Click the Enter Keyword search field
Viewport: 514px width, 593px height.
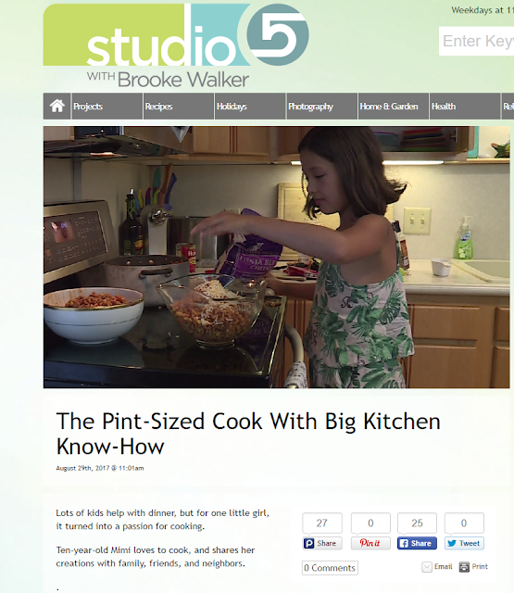(476, 41)
